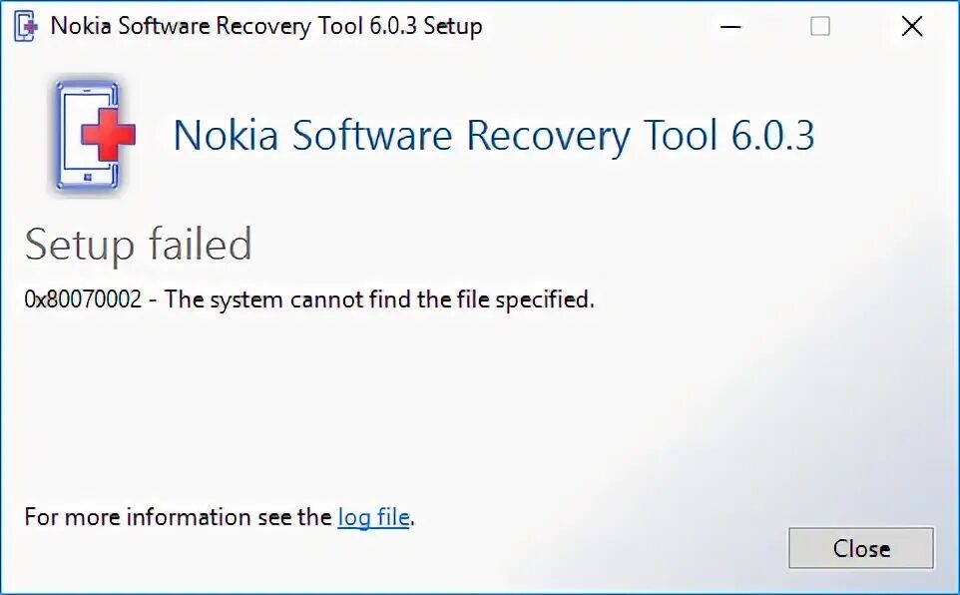Viewport: 960px width, 595px height.
Task: Click the Nokia Software Recovery Tool heading
Action: click(x=494, y=136)
